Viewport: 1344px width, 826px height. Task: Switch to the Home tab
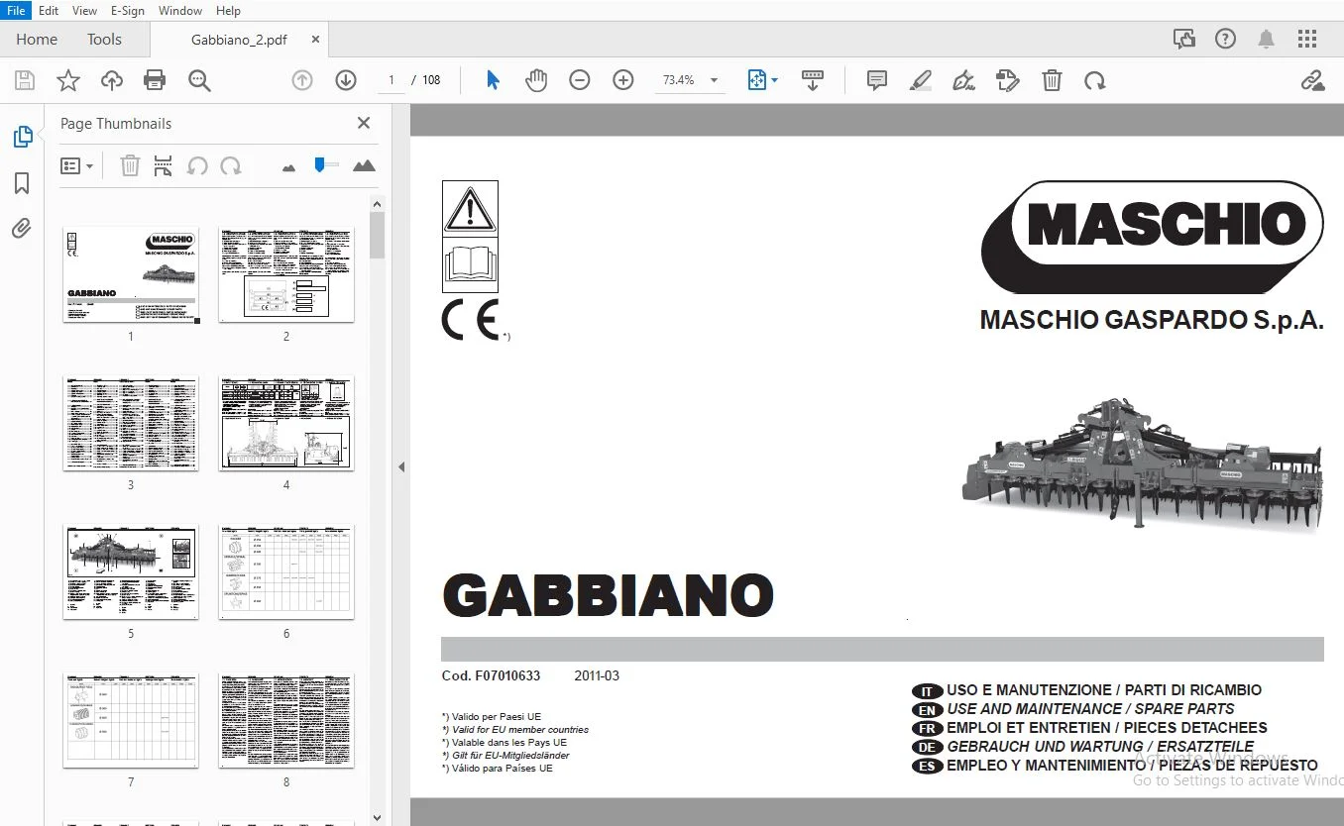pos(37,40)
